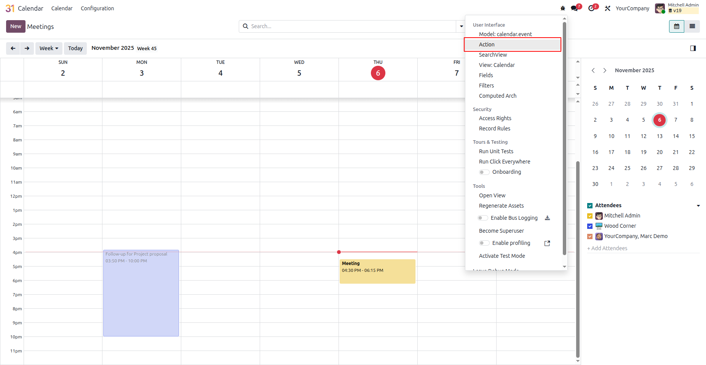Image resolution: width=706 pixels, height=365 pixels.
Task: Uncheck Wood Corner attendee checkbox
Action: (x=590, y=226)
